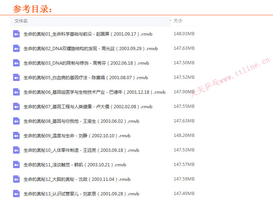
Task: Select video icon of DNA的限制与修饰 file
Action: click(x=16, y=63)
